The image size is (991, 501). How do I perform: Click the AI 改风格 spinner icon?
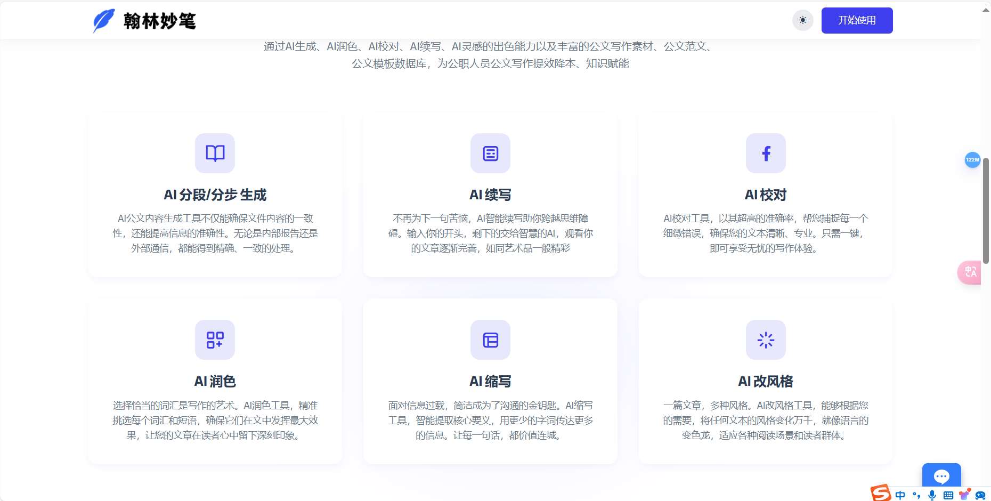(766, 340)
